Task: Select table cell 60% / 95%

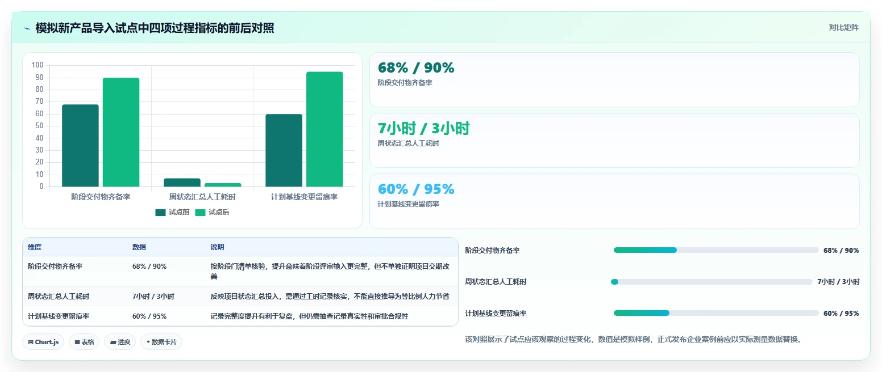Action: (149, 316)
